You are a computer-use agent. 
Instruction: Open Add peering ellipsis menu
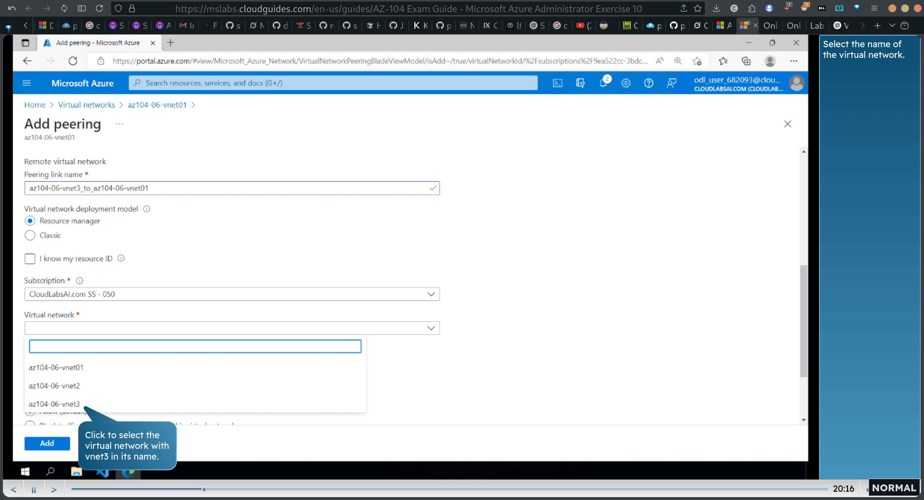click(x=119, y=124)
